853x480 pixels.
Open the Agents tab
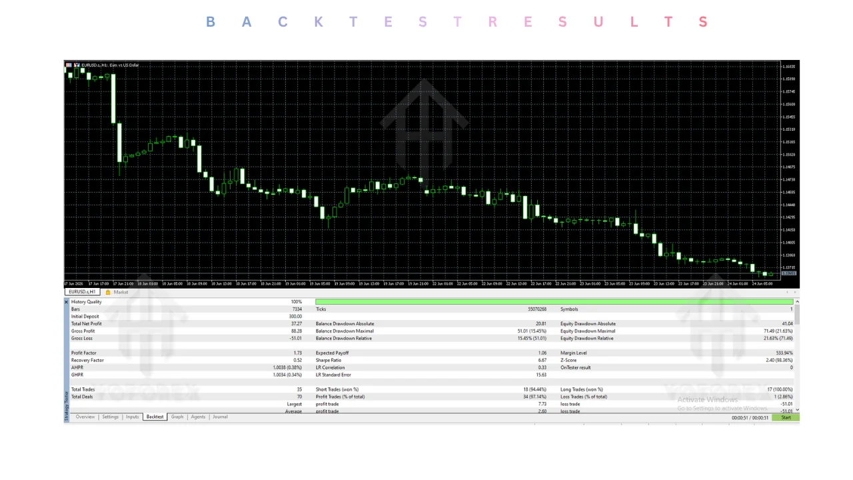[199, 417]
